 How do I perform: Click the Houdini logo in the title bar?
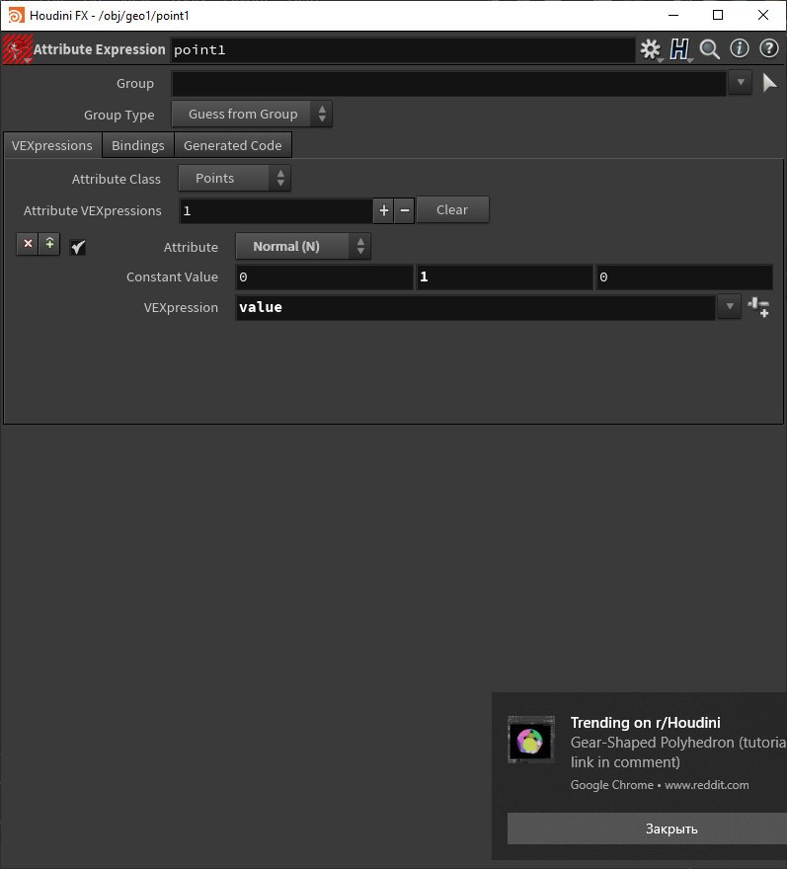[x=16, y=15]
